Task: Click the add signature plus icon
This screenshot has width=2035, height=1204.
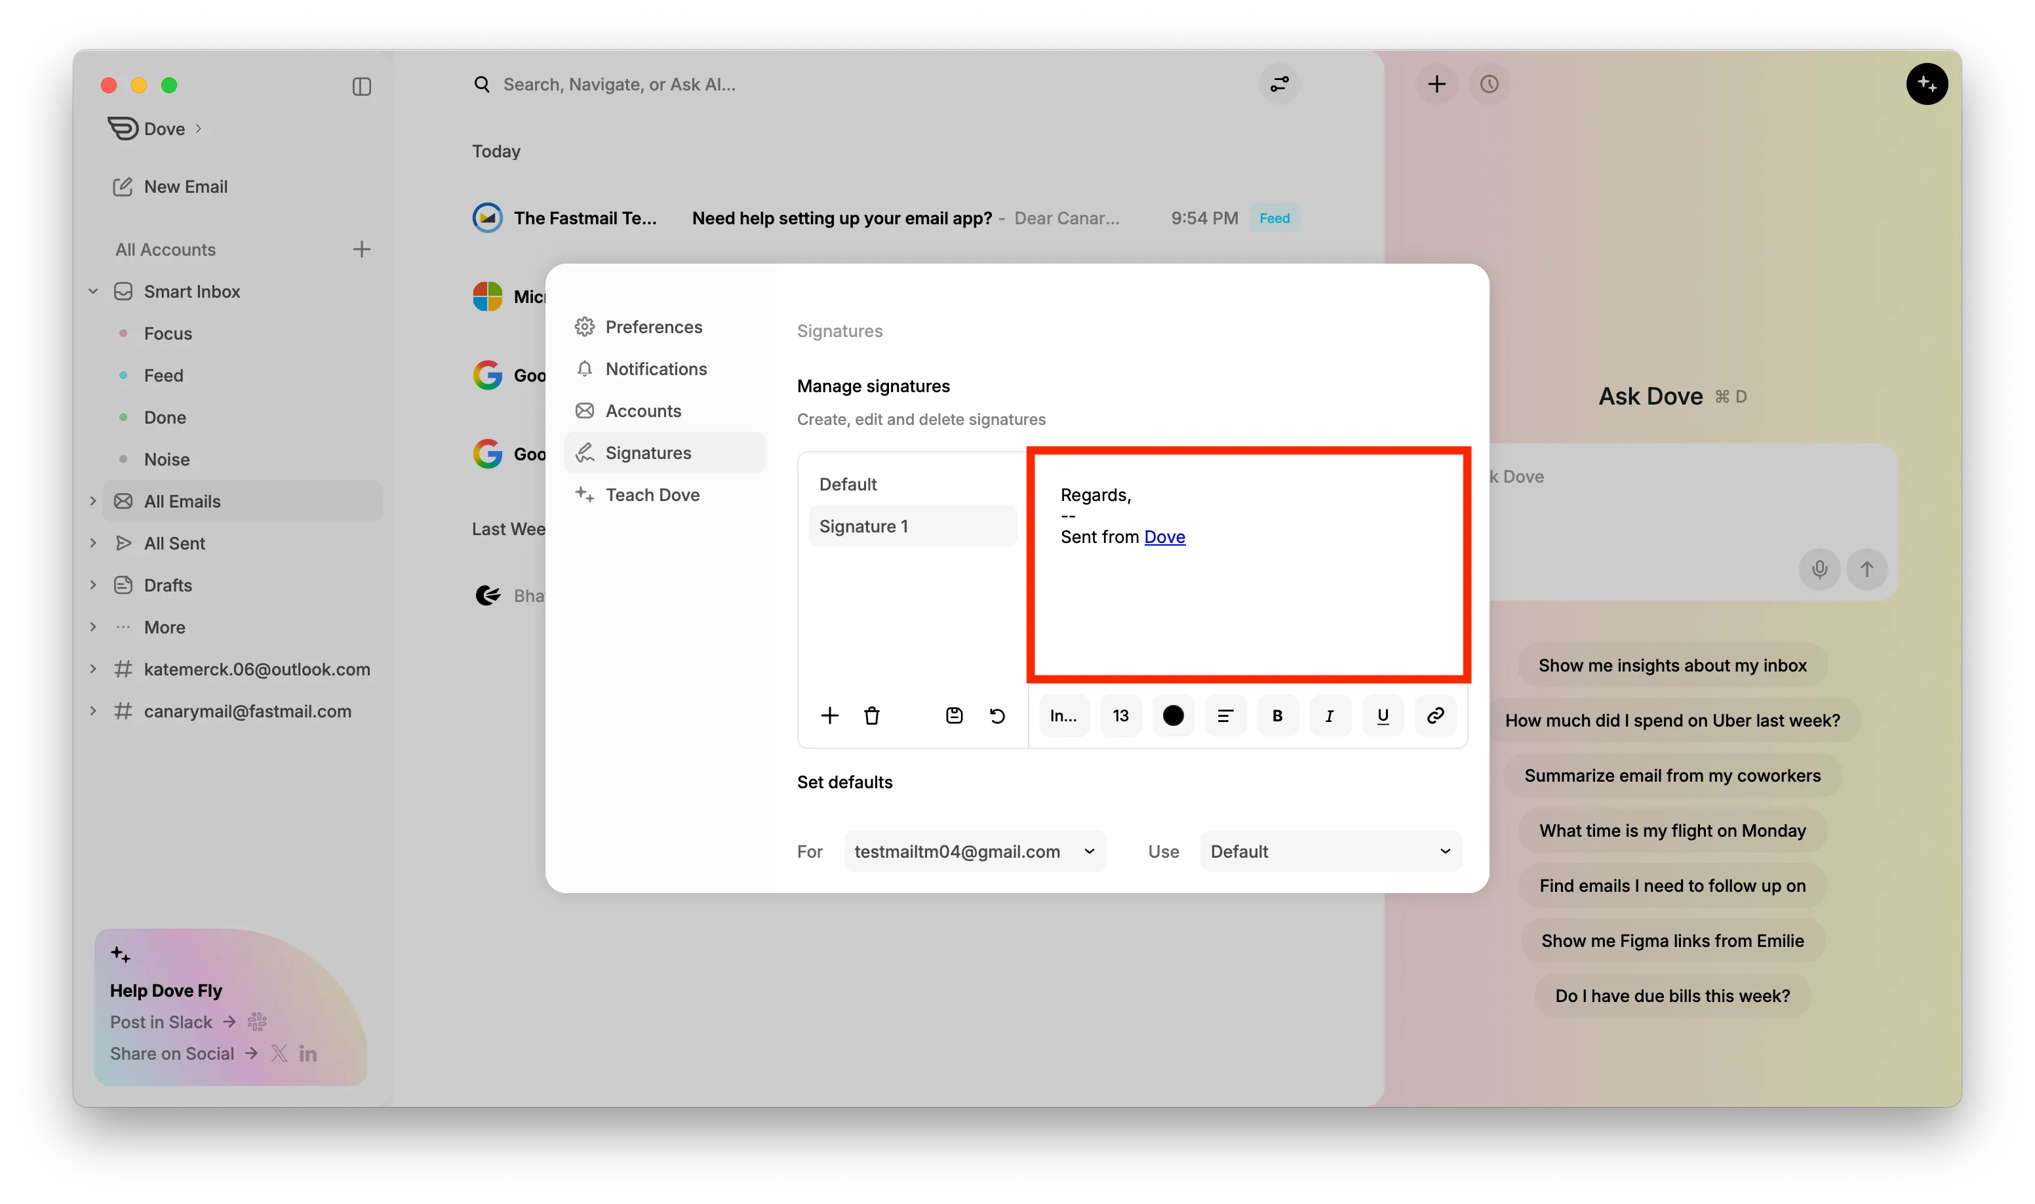Action: coord(829,715)
